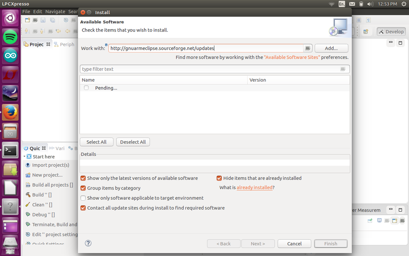Switch to the Develop perspective
The height and width of the screenshot is (256, 409).
[x=391, y=31]
